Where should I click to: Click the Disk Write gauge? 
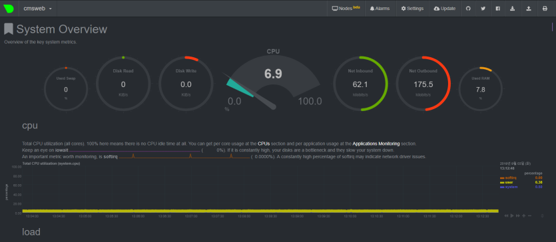tap(186, 83)
